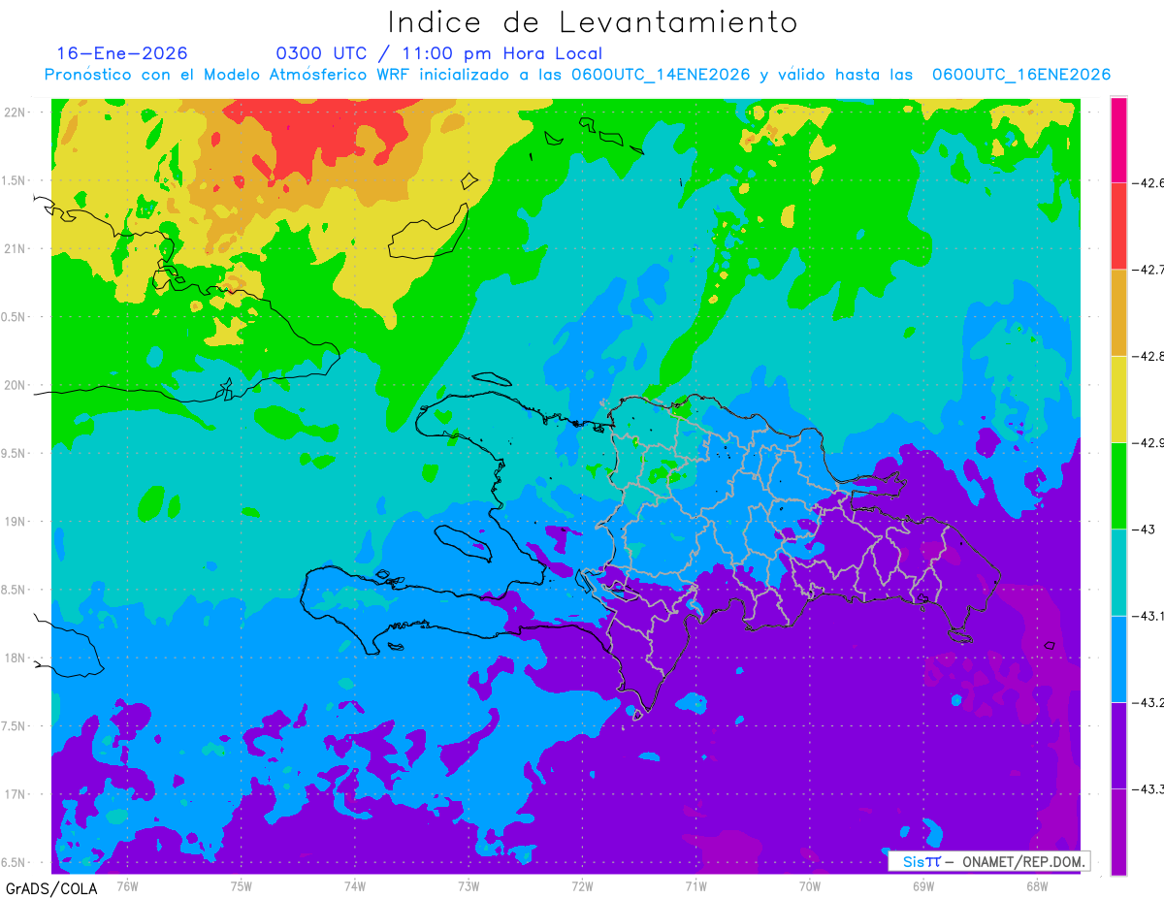
Task: Select the 74W longitude tick label
Action: pyautogui.click(x=354, y=884)
